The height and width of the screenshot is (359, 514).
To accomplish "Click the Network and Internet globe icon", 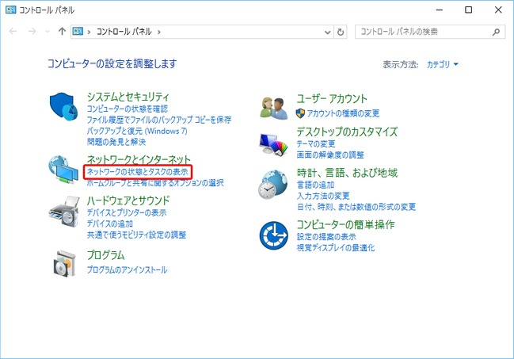I will pos(63,170).
